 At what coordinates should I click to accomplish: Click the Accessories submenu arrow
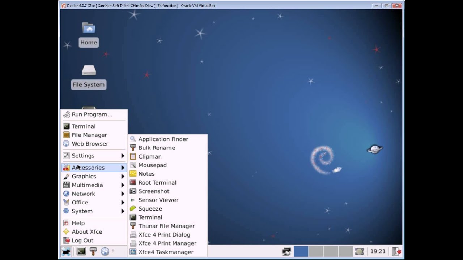123,168
